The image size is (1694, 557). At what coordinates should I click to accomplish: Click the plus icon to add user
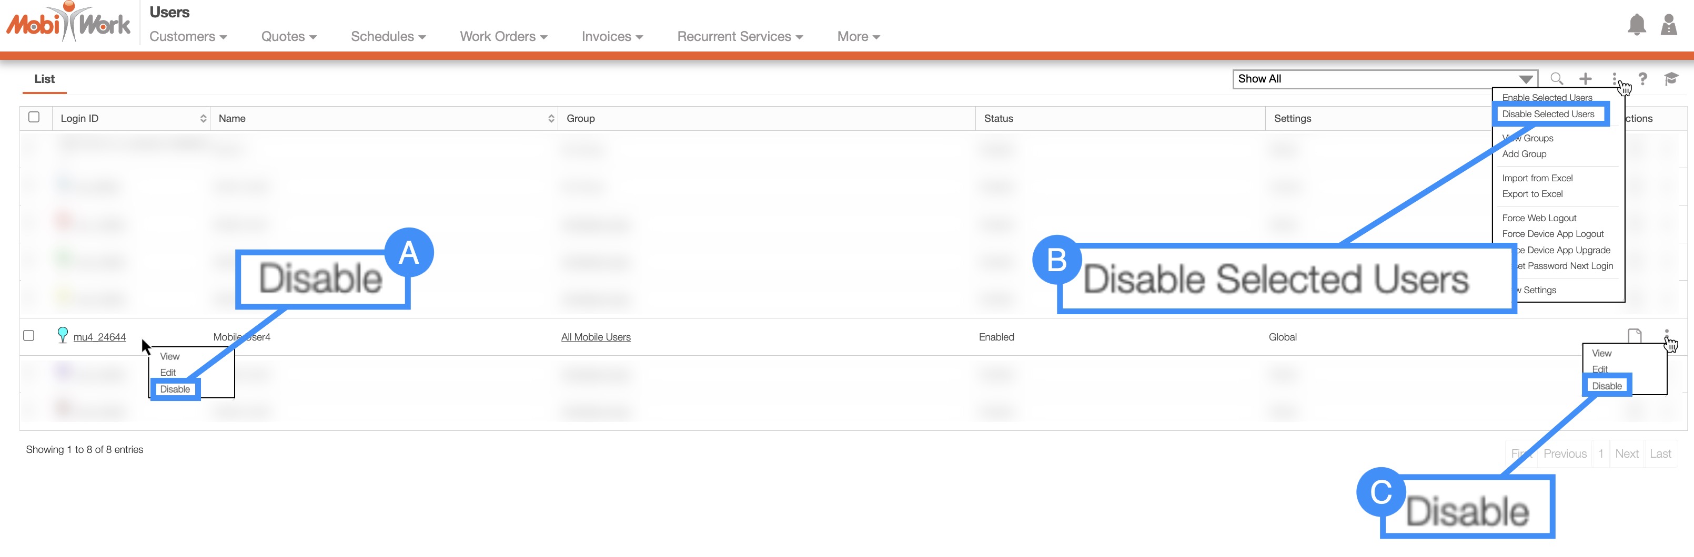(1586, 79)
